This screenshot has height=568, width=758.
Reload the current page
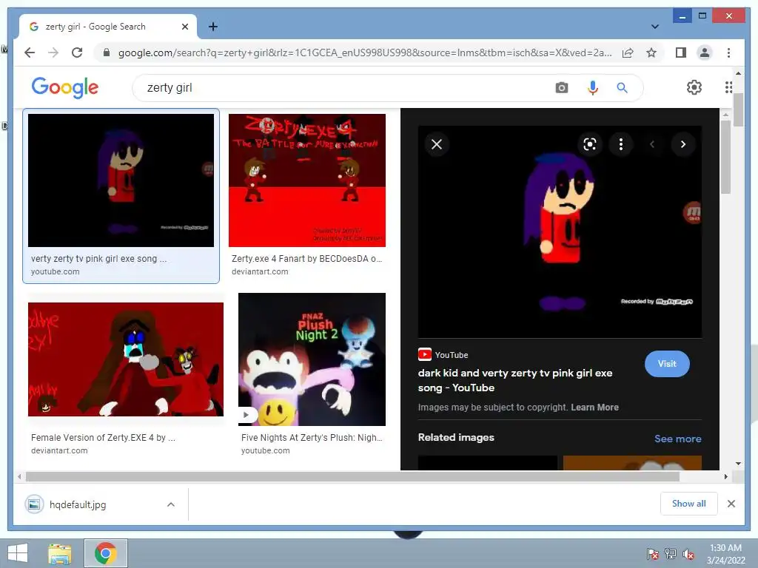[77, 53]
